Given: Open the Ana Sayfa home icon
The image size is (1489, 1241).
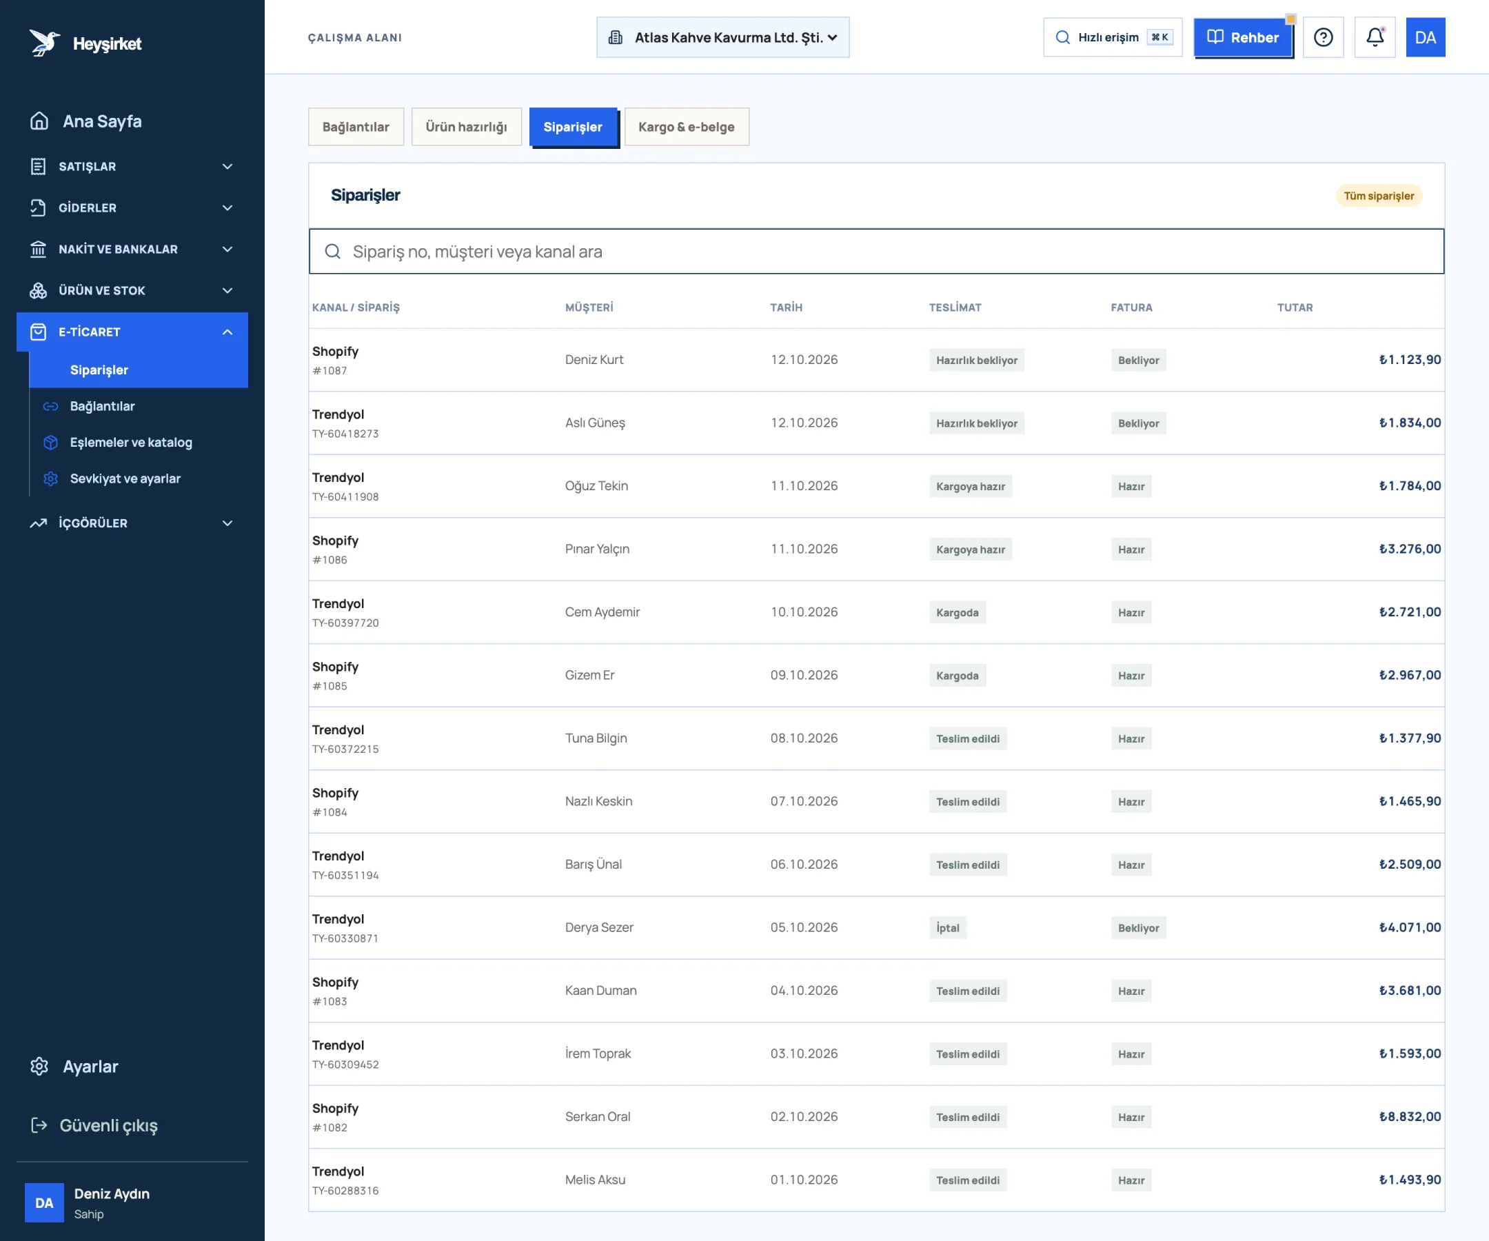Looking at the screenshot, I should click(40, 121).
